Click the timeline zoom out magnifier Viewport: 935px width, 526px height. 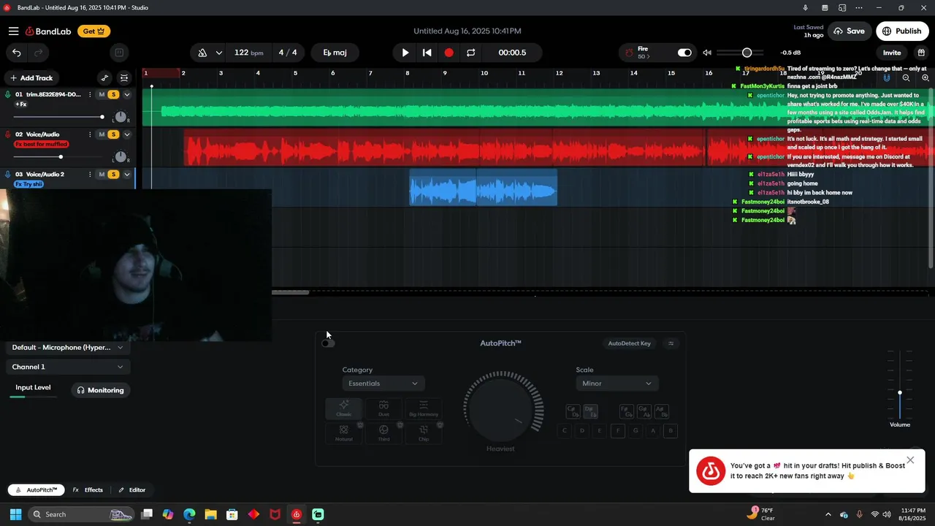(906, 78)
